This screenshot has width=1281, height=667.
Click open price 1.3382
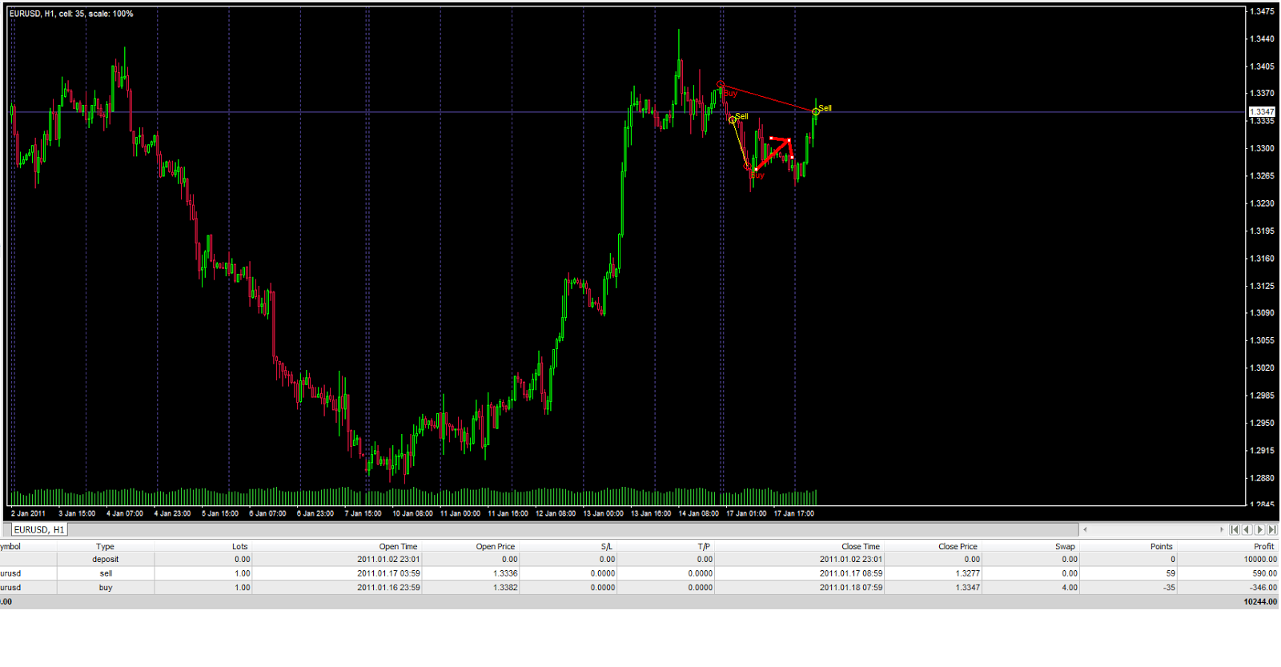(x=505, y=588)
